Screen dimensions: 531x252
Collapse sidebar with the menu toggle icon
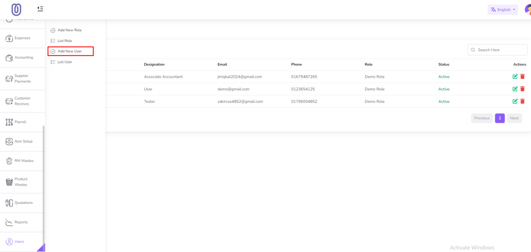coord(40,9)
